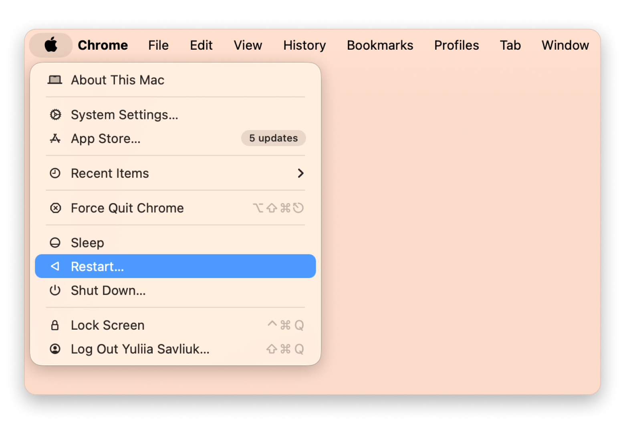Open the Window menu in menu bar
Image resolution: width=625 pixels, height=427 pixels.
click(x=565, y=45)
